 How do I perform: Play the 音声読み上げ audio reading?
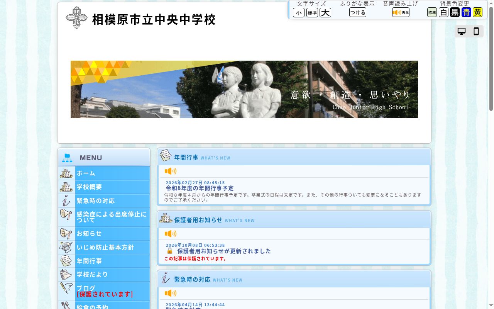(401, 12)
